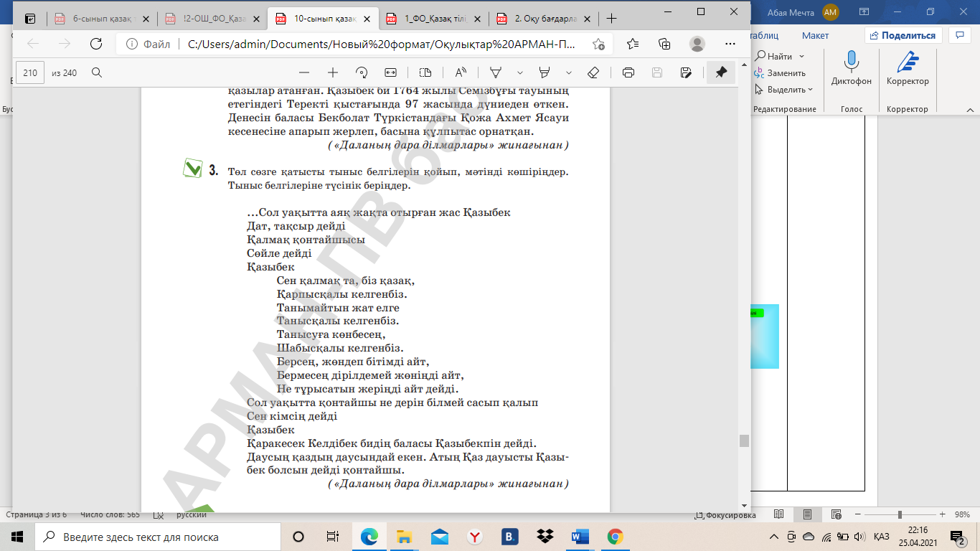
Task: Start Диктофон dictation in Word
Action: click(x=852, y=70)
